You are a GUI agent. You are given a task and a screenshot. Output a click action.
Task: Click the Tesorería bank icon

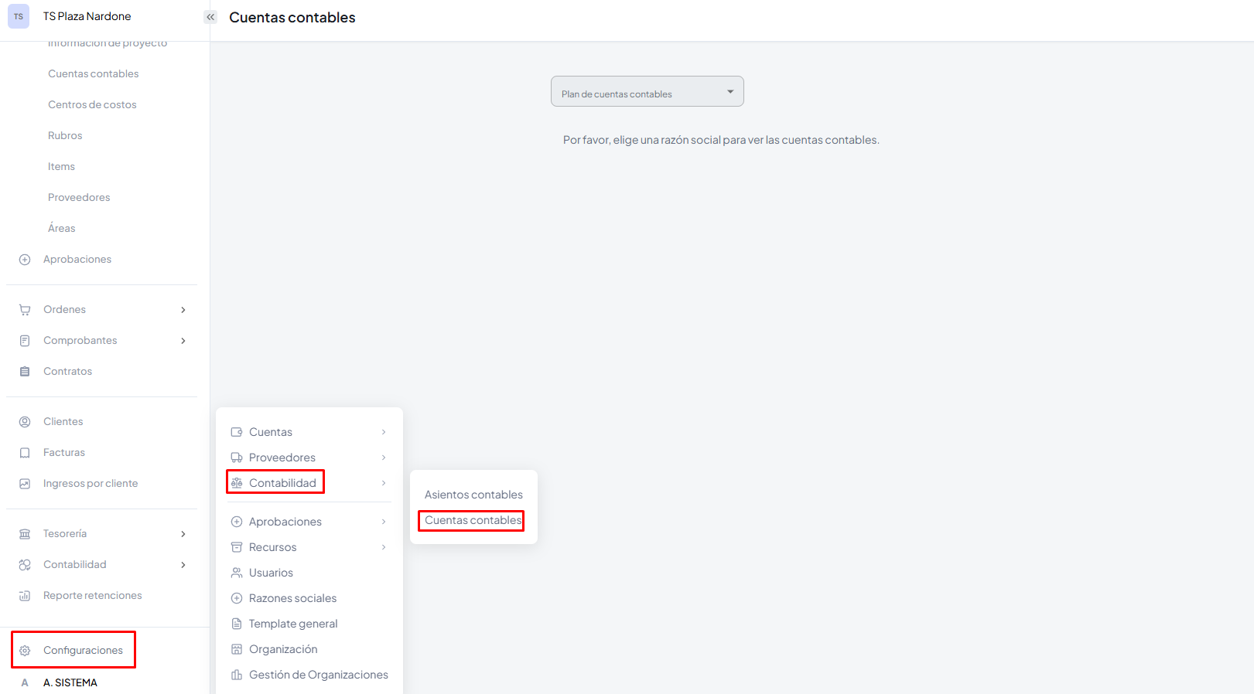click(25, 534)
